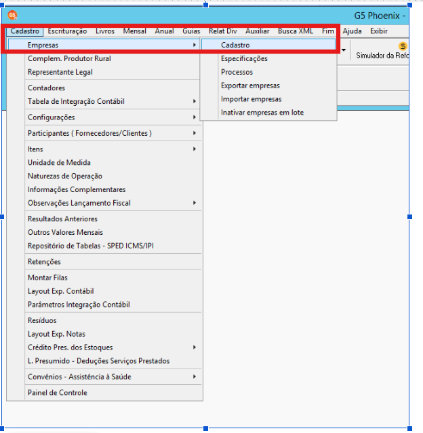The height and width of the screenshot is (433, 423).
Task: Select Parâmetros Integração Contábil
Action: tap(104, 305)
